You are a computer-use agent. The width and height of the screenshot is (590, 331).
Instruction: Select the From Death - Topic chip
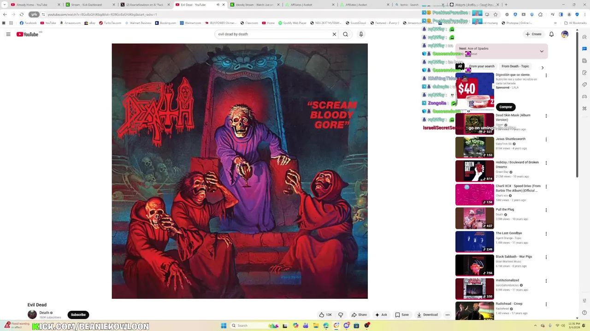coord(515,66)
